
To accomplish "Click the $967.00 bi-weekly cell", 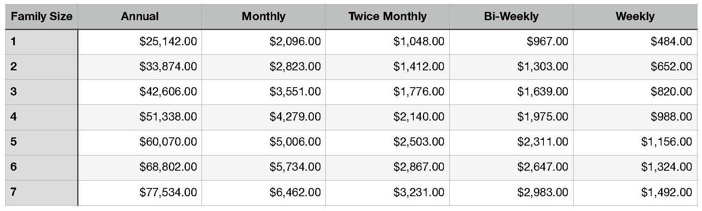I will tap(511, 42).
